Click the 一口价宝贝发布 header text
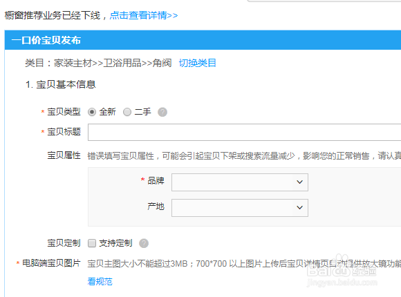This screenshot has height=297, width=401. pyautogui.click(x=46, y=40)
